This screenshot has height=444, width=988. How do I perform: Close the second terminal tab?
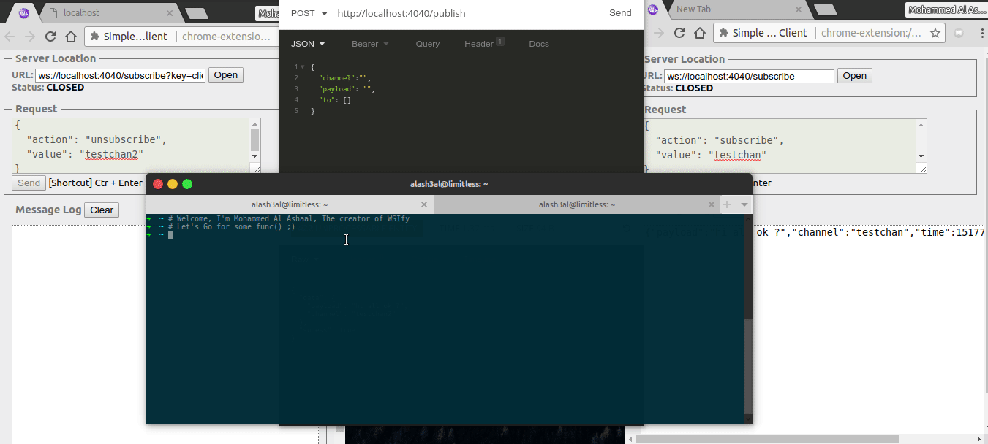[711, 205]
